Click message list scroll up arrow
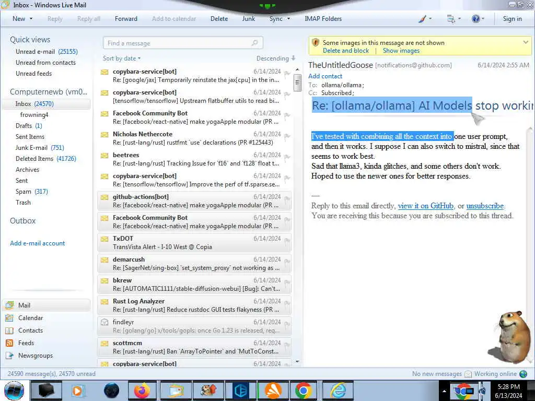The width and height of the screenshot is (535, 401). (297, 69)
